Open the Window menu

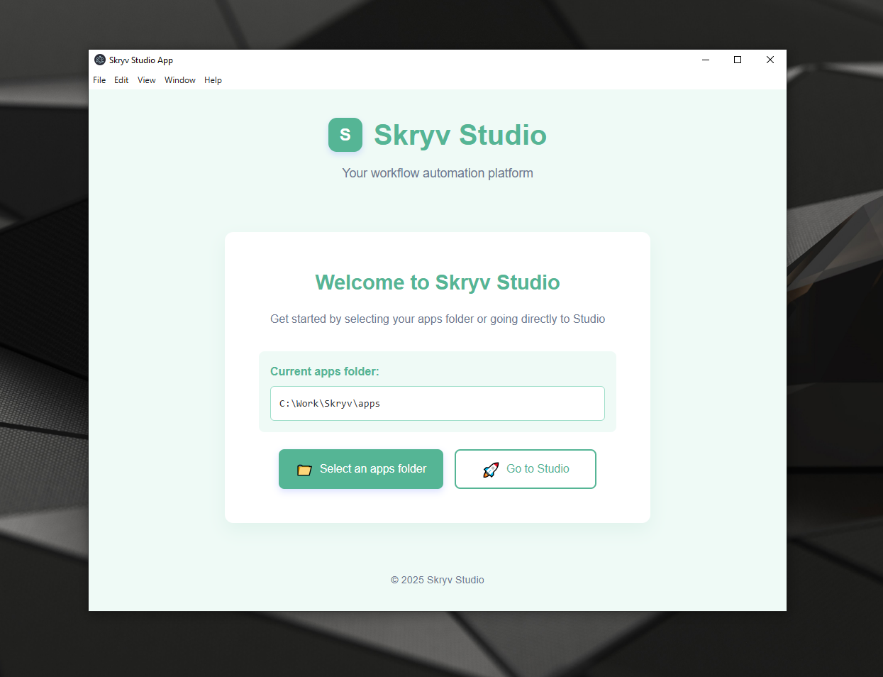pos(180,80)
